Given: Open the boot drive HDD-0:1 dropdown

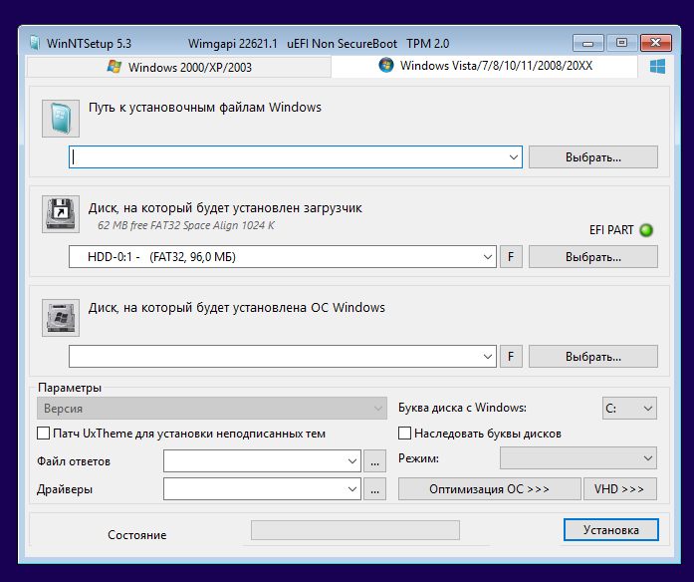Looking at the screenshot, I should click(487, 257).
